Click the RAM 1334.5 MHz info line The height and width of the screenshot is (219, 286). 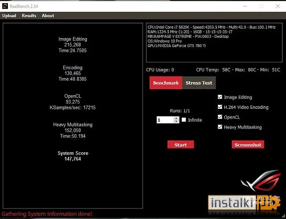click(190, 32)
